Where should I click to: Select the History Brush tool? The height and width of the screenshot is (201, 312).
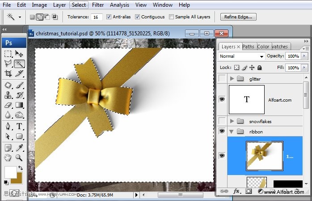(19, 95)
